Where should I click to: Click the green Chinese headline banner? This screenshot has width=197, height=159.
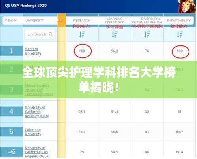(98, 79)
